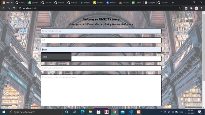Open Chrome's three-dot menu

tap(201, 8)
